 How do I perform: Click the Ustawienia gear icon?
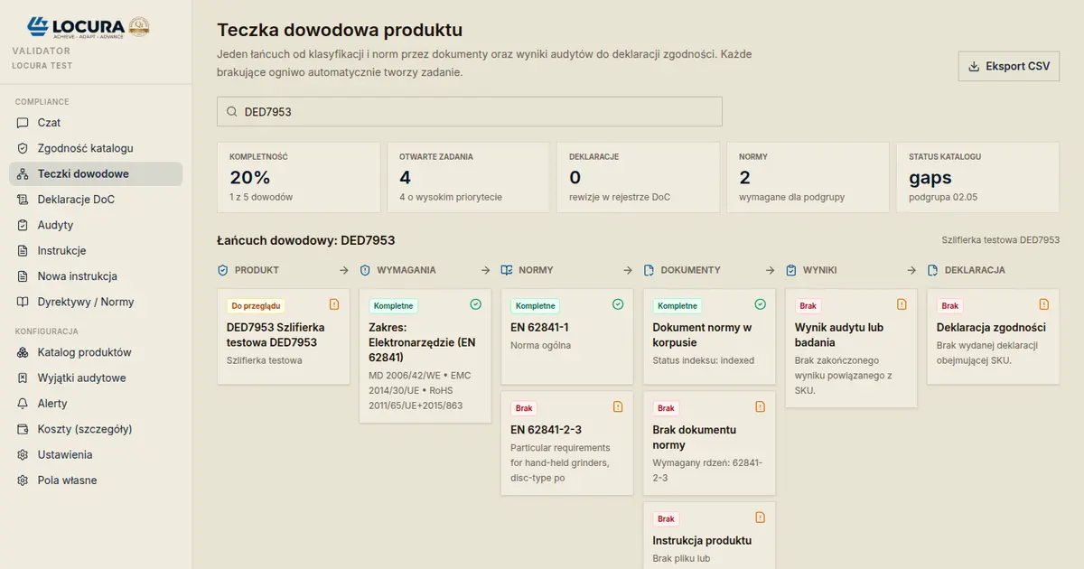coord(23,455)
